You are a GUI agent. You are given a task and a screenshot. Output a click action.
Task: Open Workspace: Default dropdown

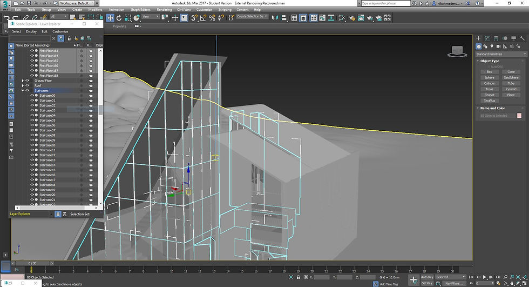pos(77,3)
